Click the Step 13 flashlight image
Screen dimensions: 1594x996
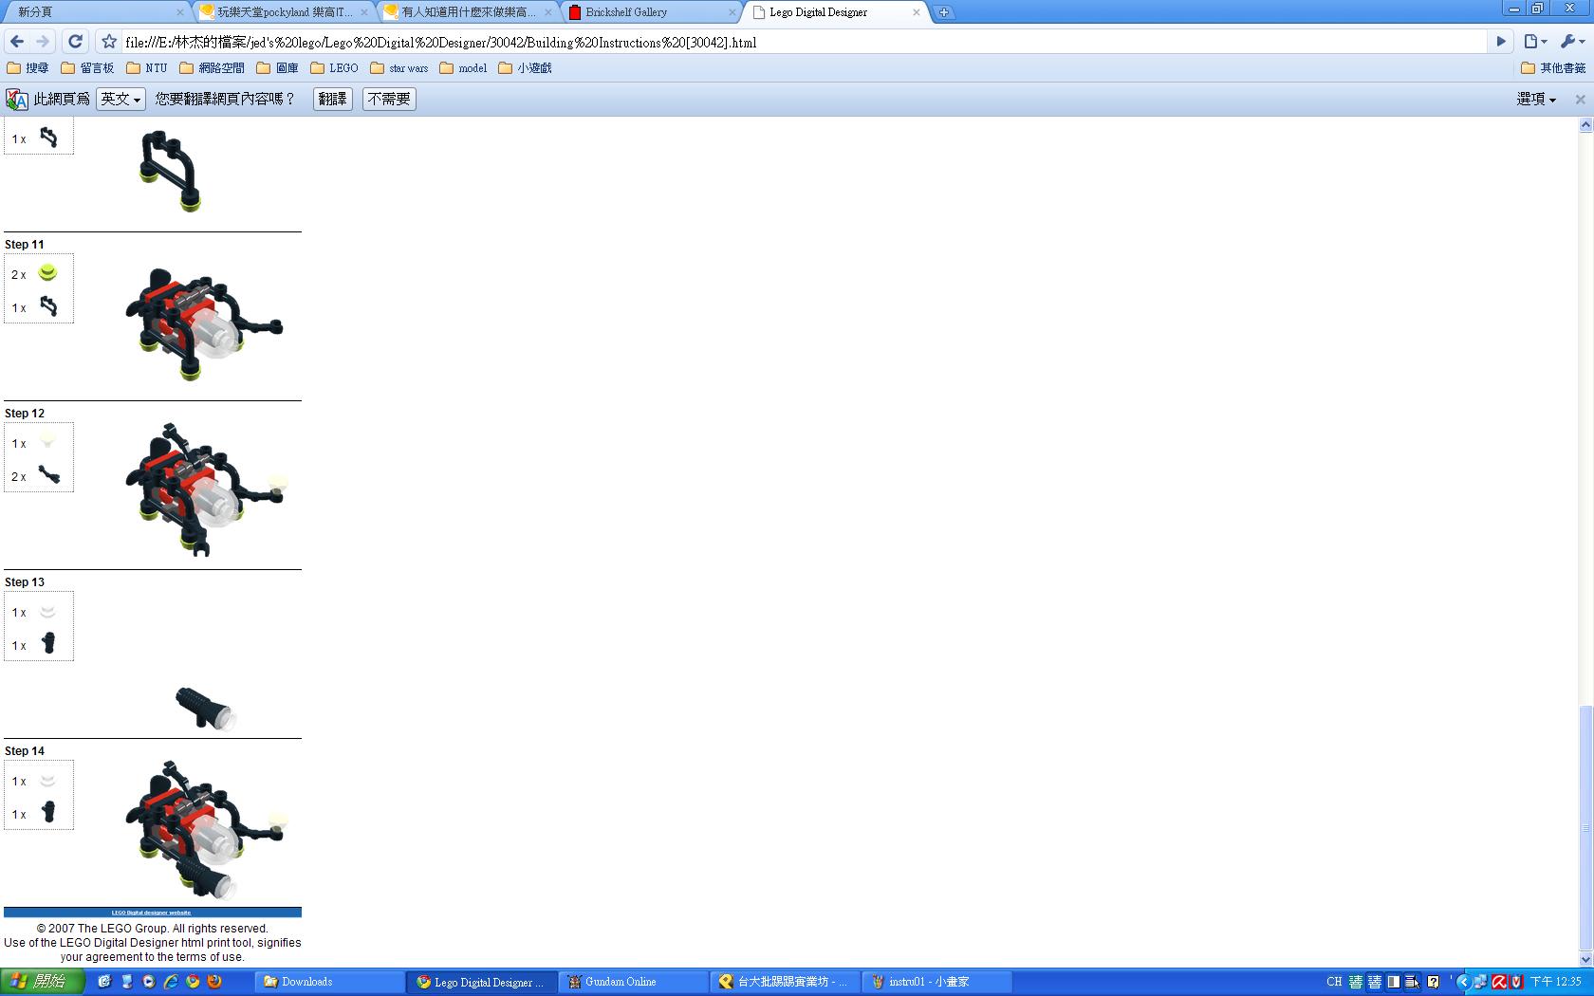205,709
